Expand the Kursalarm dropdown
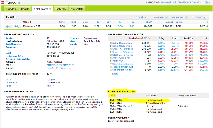Image resolution: width=213 pixels, height=128 pixels. [166, 17]
